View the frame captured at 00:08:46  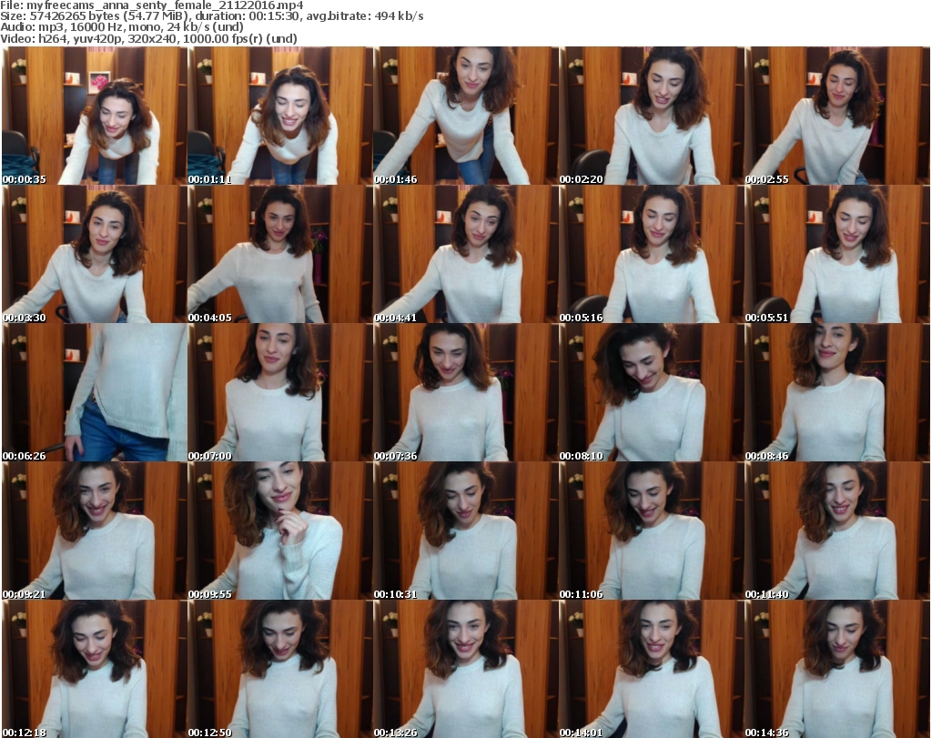point(837,393)
